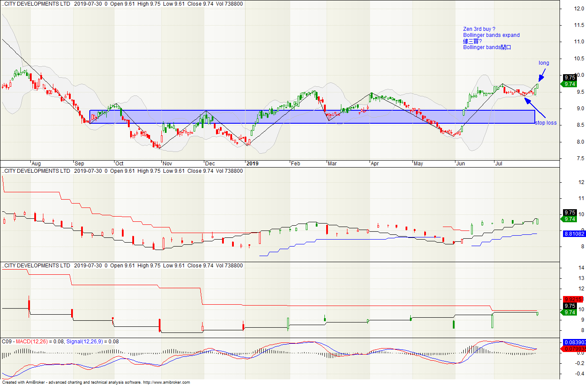Click the Aug month label on time axis
Screen dimensions: 586x385
36,164
